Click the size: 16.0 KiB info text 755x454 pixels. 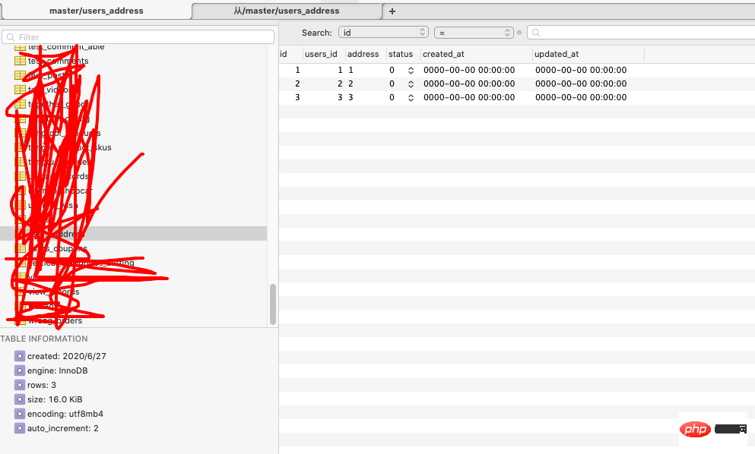click(x=55, y=399)
